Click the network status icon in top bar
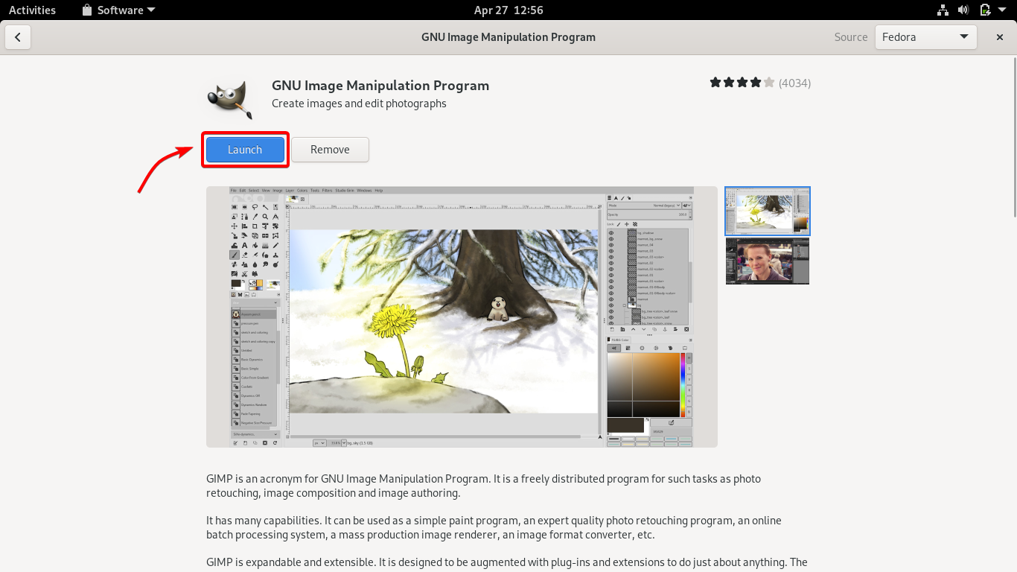The height and width of the screenshot is (572, 1017). (x=943, y=10)
